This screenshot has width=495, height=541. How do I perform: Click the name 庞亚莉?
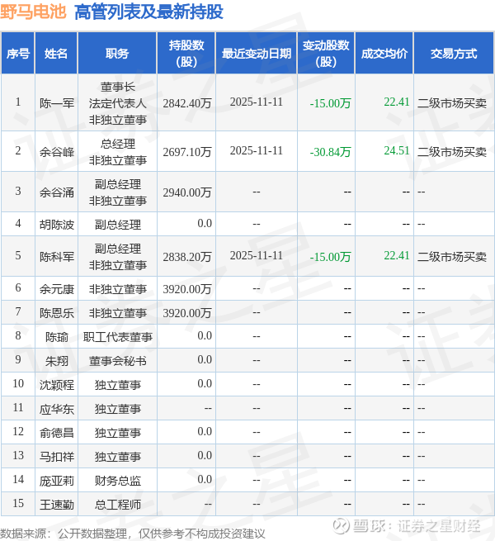[x=57, y=480]
